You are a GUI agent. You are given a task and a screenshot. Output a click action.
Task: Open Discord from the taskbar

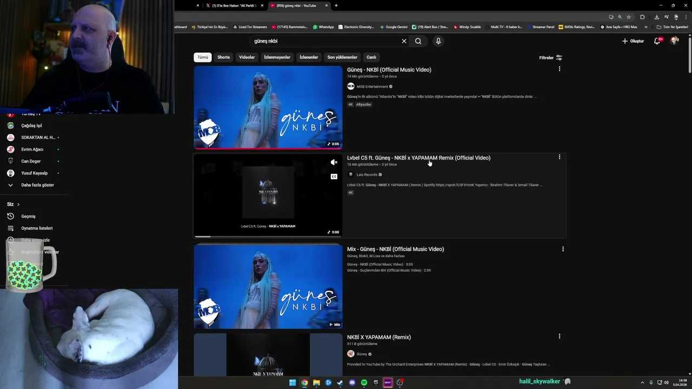(352, 383)
